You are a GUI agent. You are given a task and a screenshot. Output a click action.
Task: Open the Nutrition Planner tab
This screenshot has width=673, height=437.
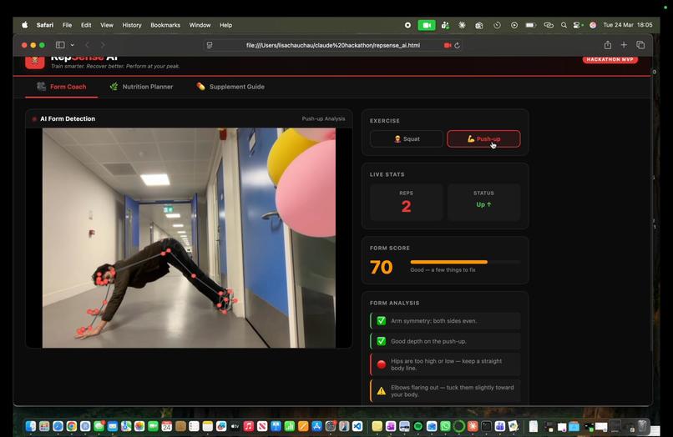[x=141, y=87]
